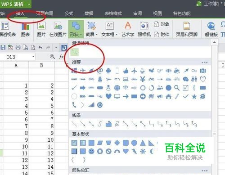Undo the last action
Screen dimensions: 225x175
(x=40, y=48)
